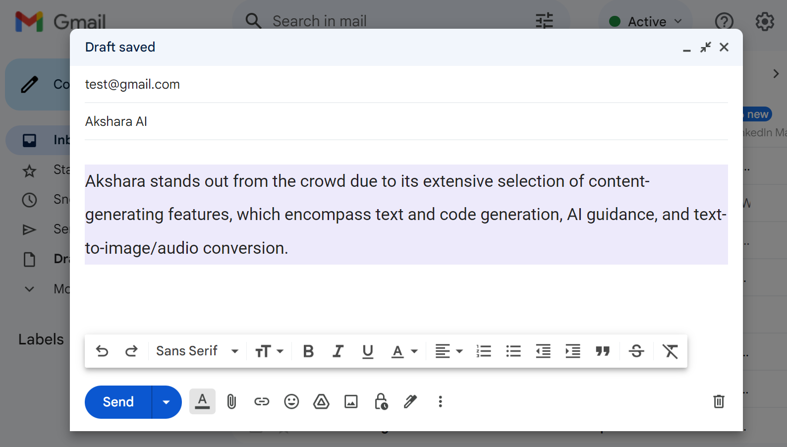Insert files using Google Drive
Image resolution: width=787 pixels, height=447 pixels.
point(321,401)
